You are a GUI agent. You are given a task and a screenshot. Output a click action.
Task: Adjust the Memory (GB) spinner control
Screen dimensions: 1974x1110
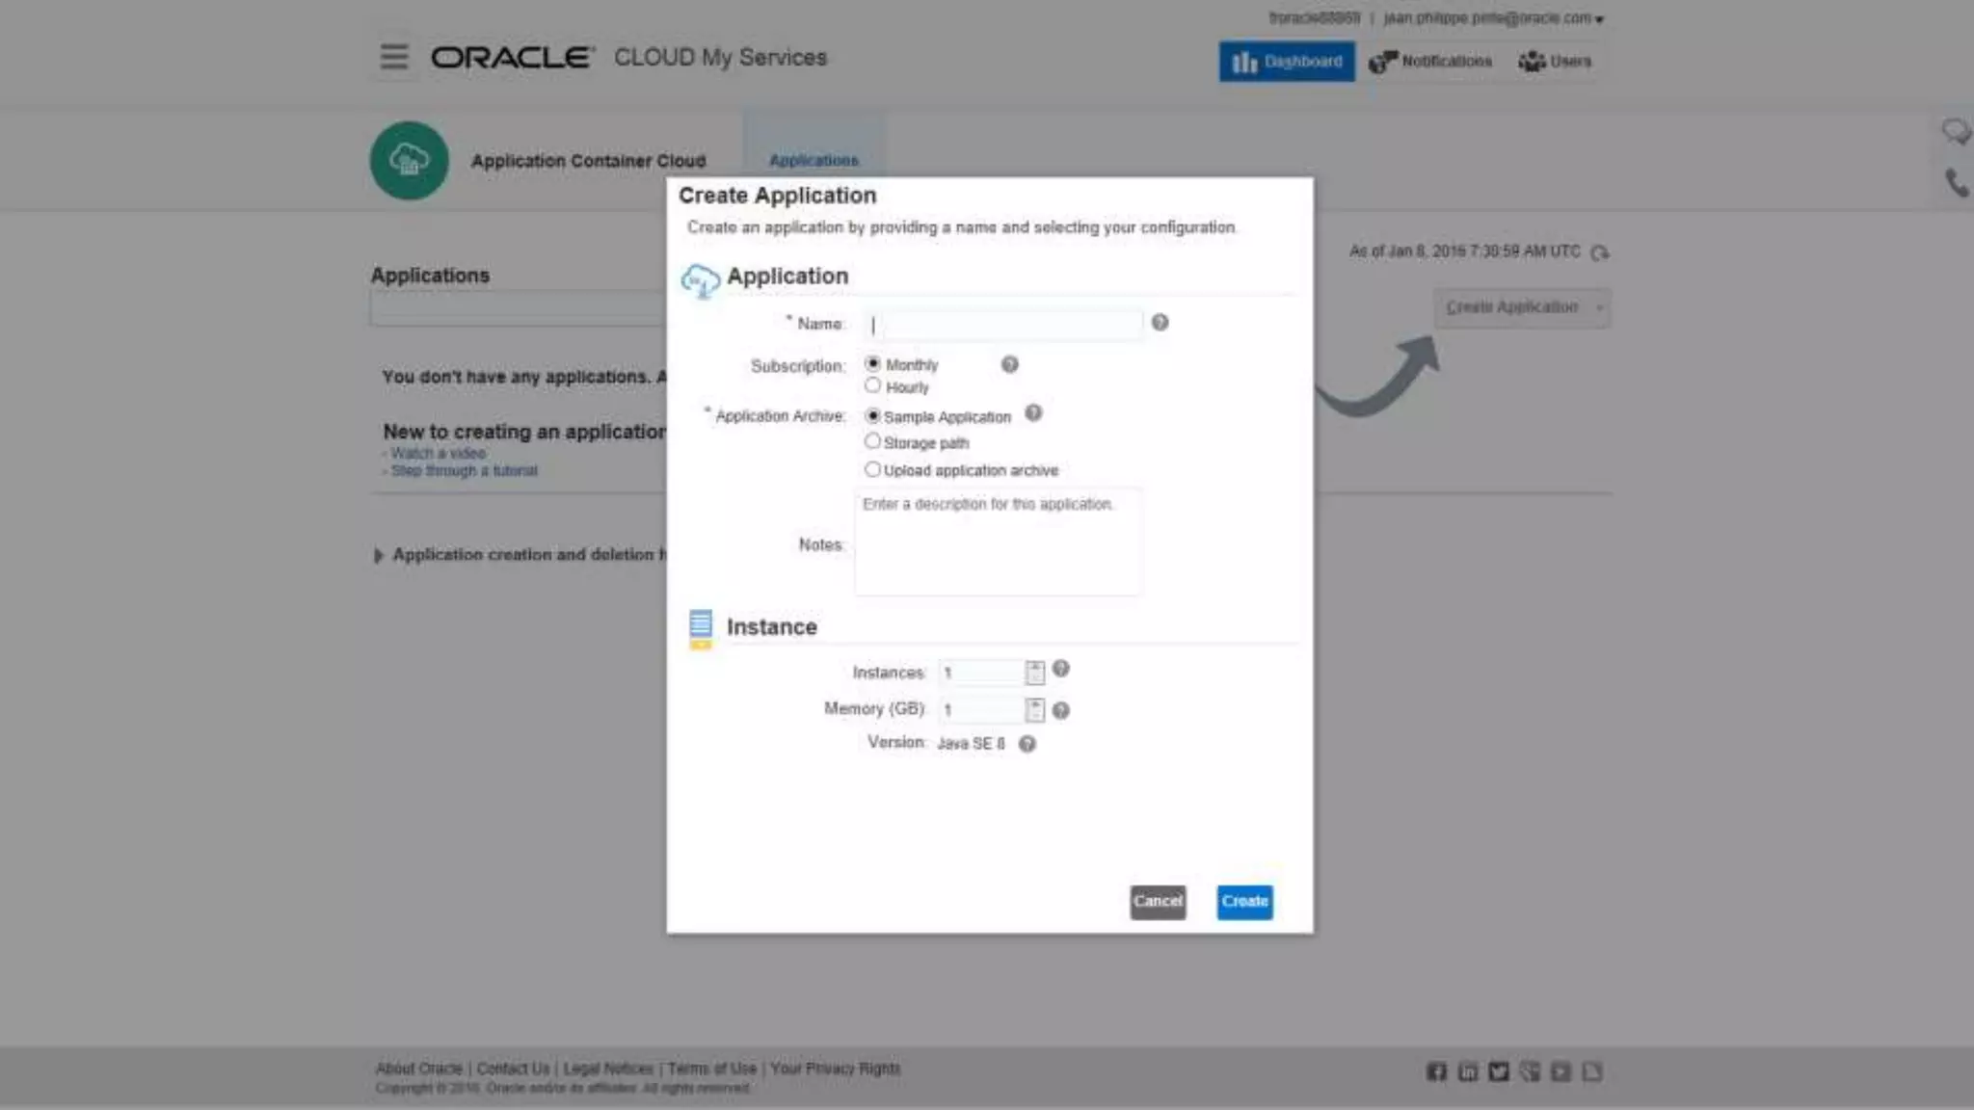[x=1034, y=710]
